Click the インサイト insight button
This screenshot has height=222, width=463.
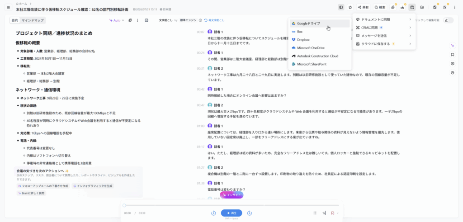(x=231, y=195)
